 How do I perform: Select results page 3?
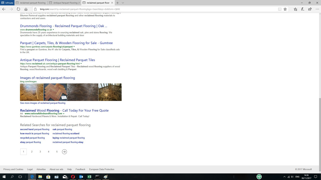40,152
